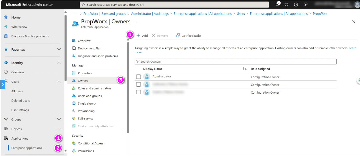
Task: Expand the Devices section chevron
Action: 59,129
